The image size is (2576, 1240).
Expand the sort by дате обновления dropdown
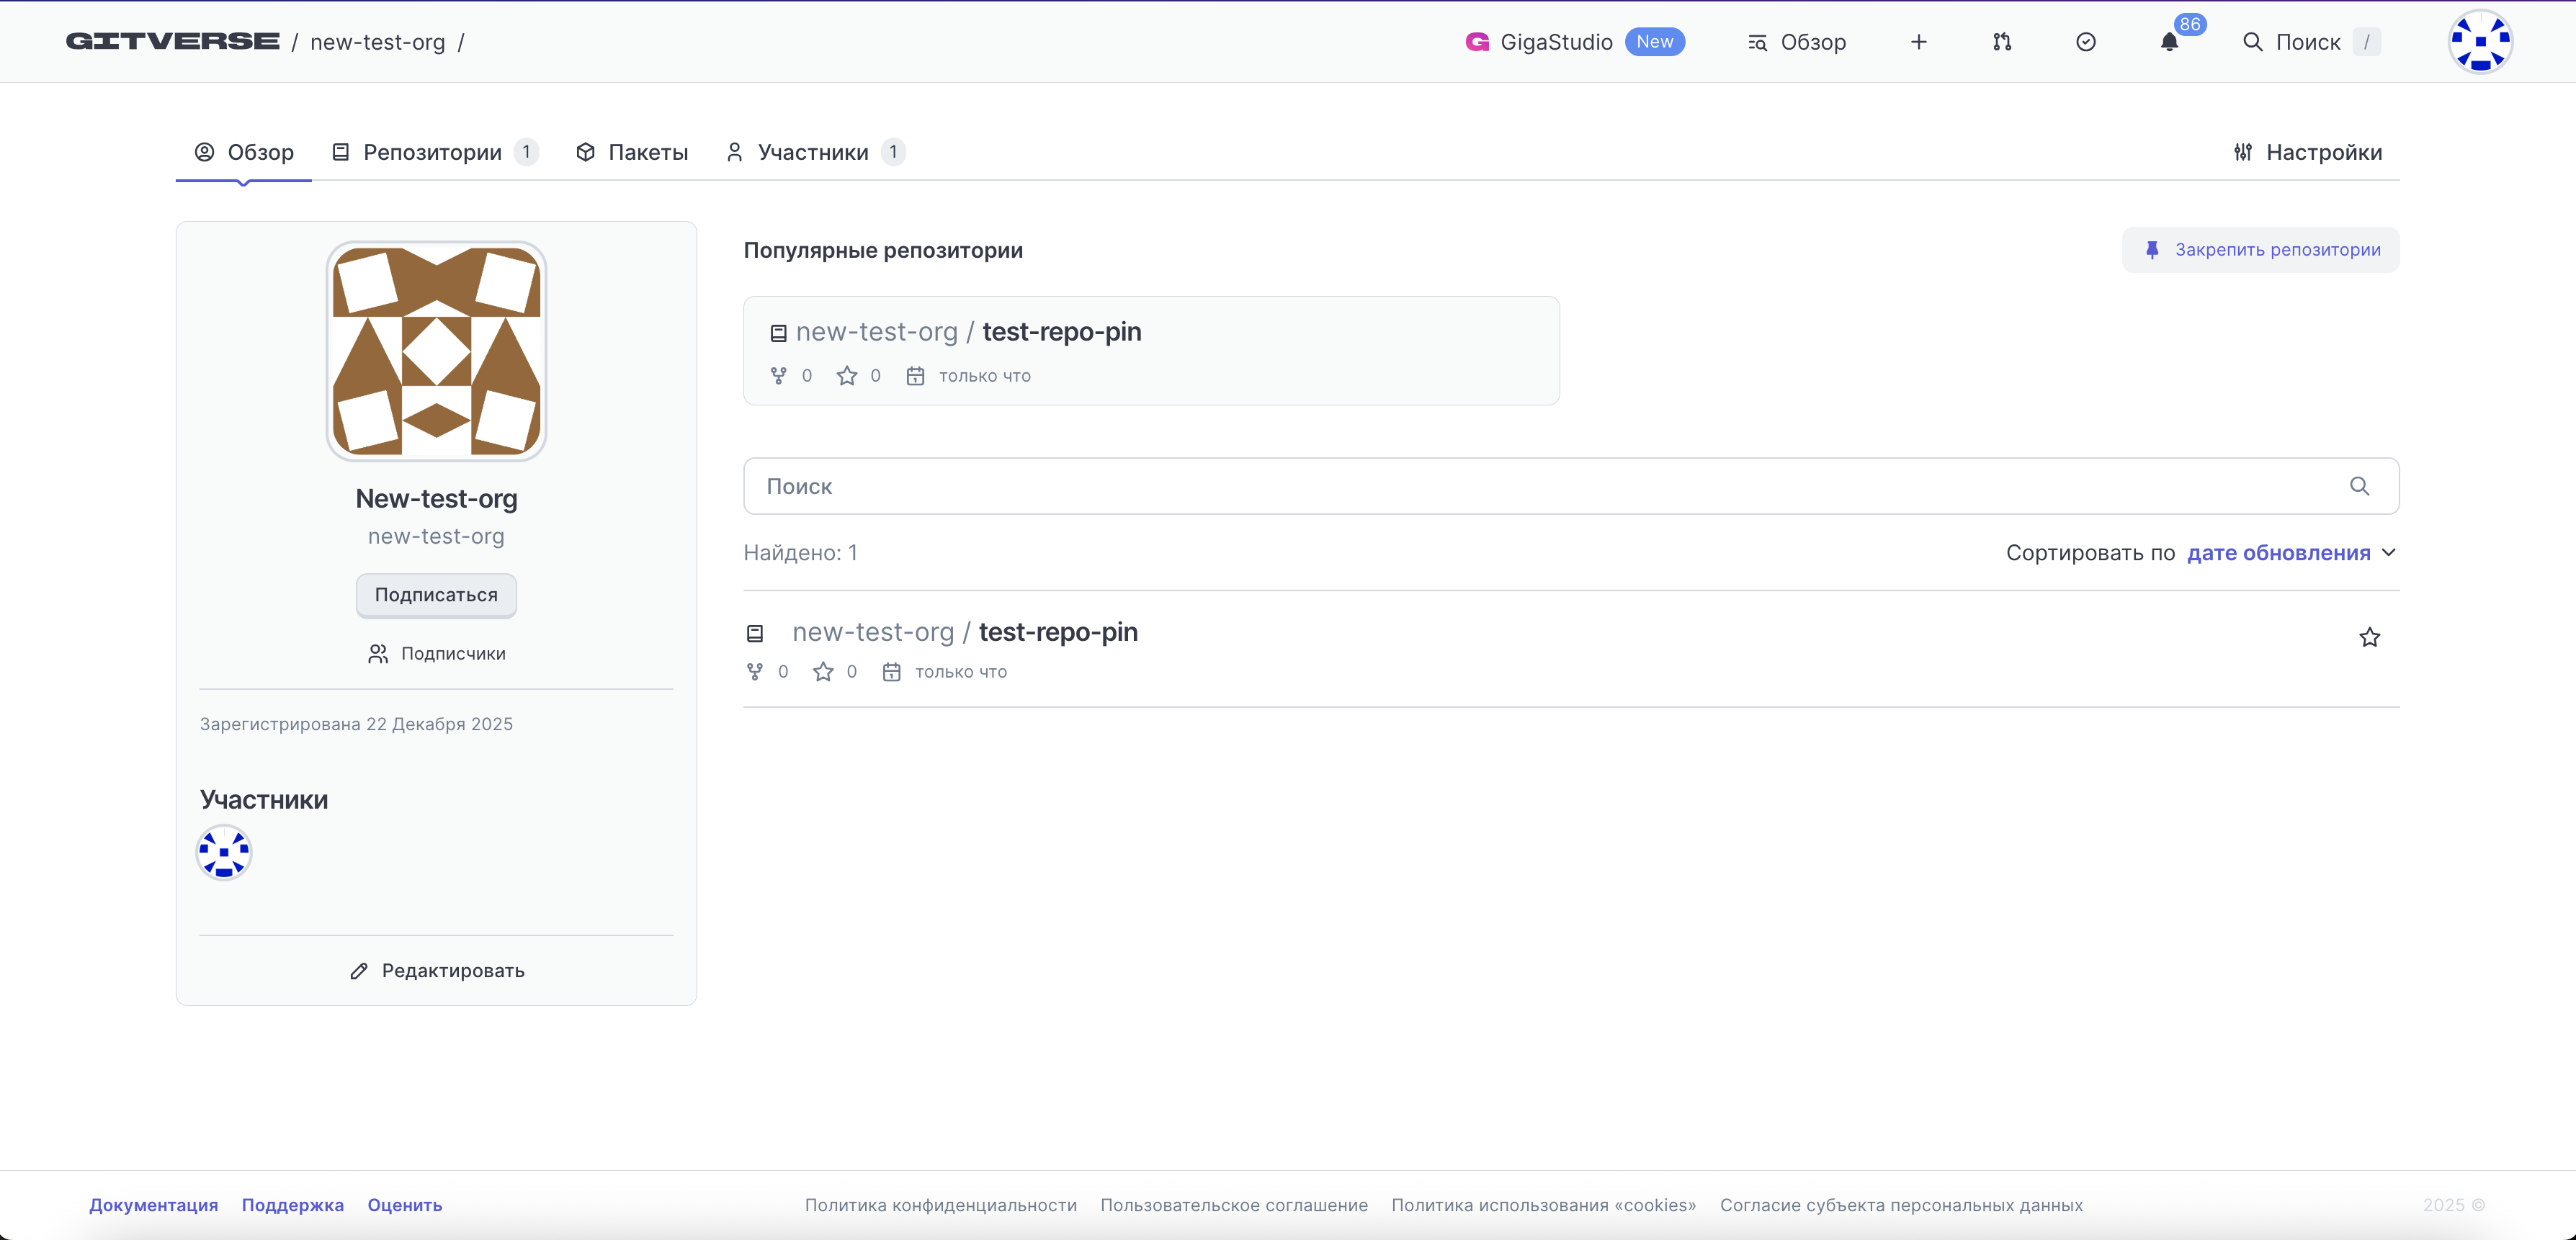click(2289, 553)
